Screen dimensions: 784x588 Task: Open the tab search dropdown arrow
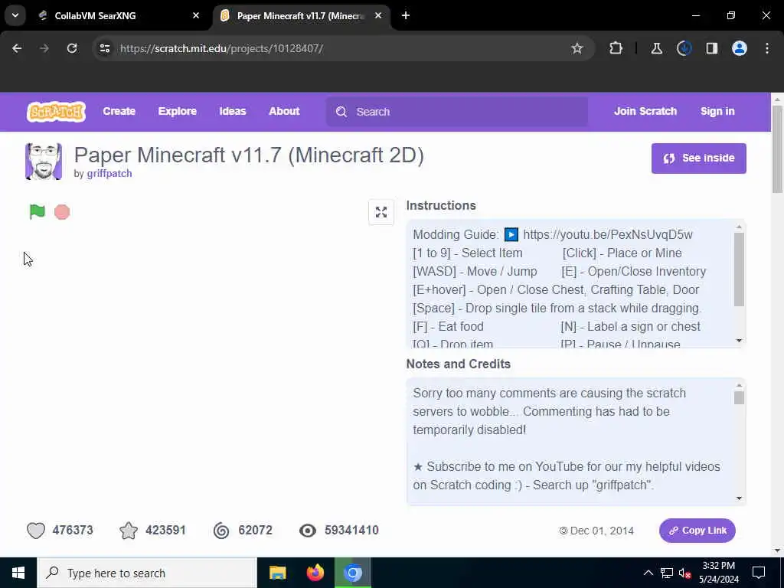15,15
